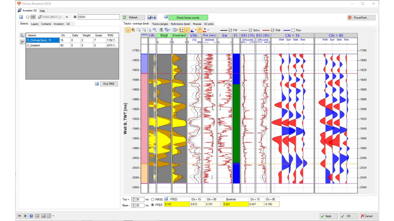This screenshot has width=394, height=221.
Task: Open the Inversion tab
Action: (59, 24)
